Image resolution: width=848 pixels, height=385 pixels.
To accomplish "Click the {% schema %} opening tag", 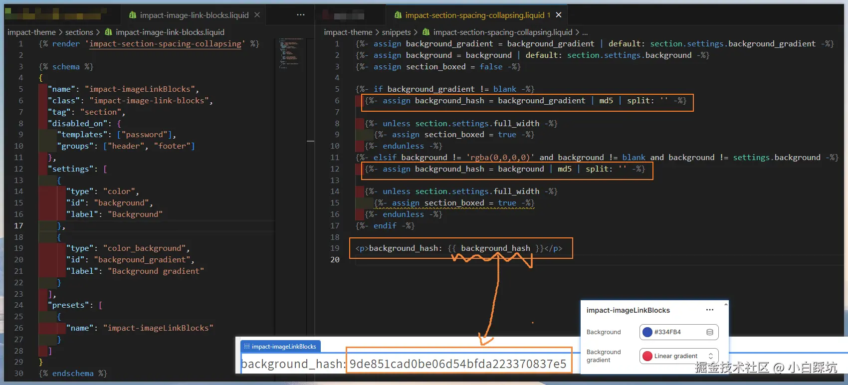I will click(66, 66).
